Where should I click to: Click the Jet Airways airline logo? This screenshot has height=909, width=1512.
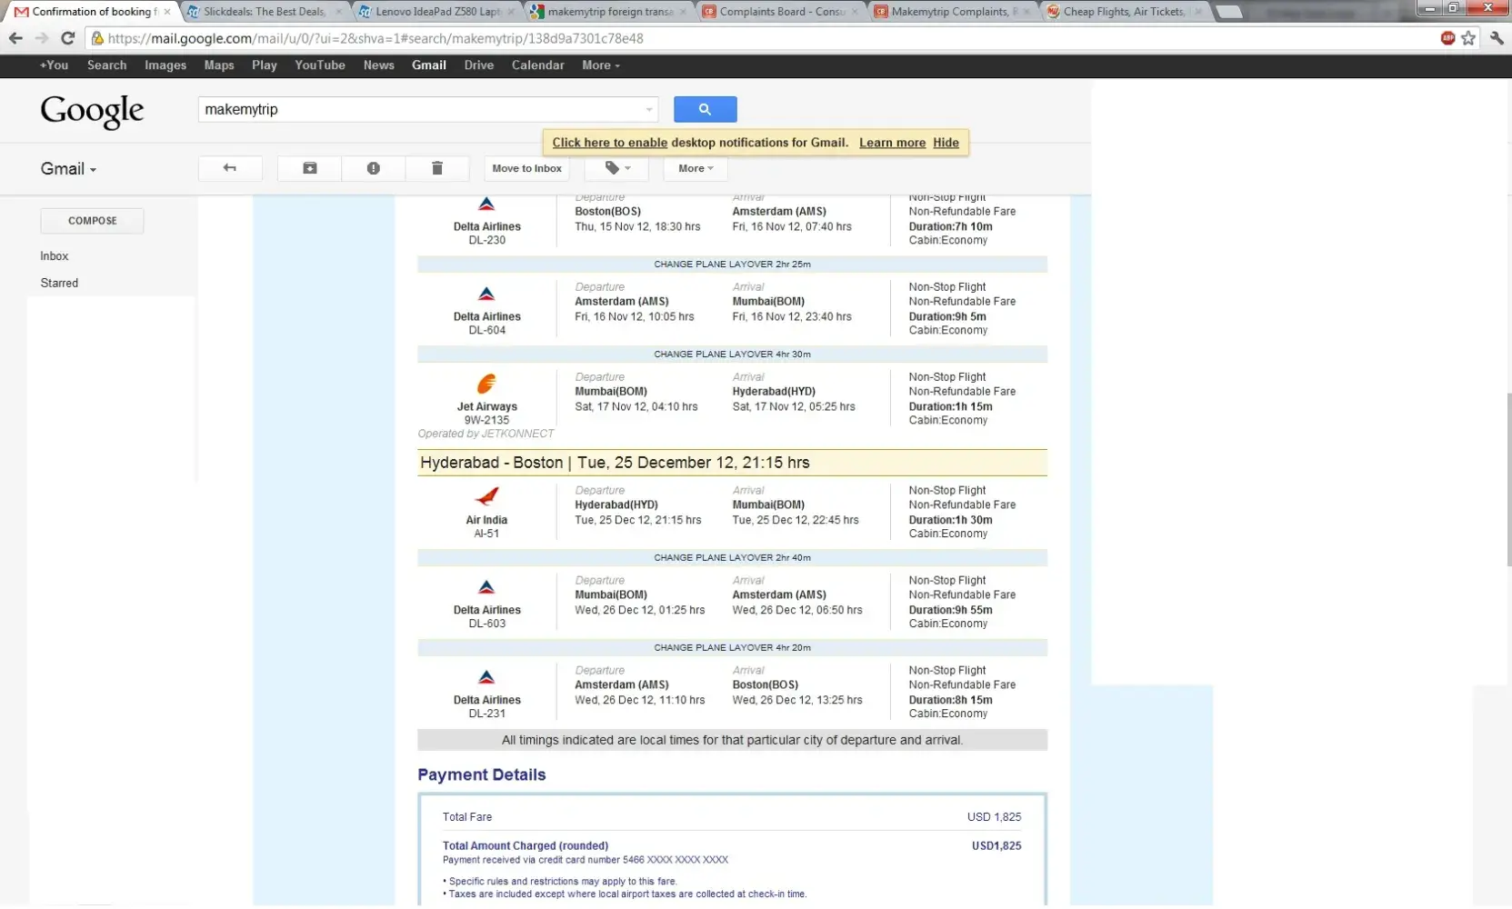click(486, 385)
